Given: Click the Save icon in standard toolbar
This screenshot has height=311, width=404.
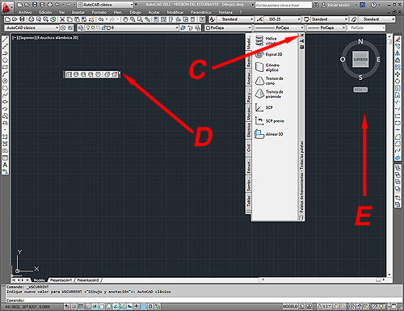Looking at the screenshot, I should tap(22, 19).
